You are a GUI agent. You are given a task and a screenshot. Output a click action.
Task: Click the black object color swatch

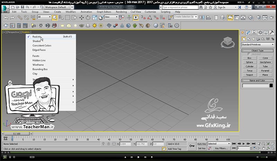coord(271,86)
